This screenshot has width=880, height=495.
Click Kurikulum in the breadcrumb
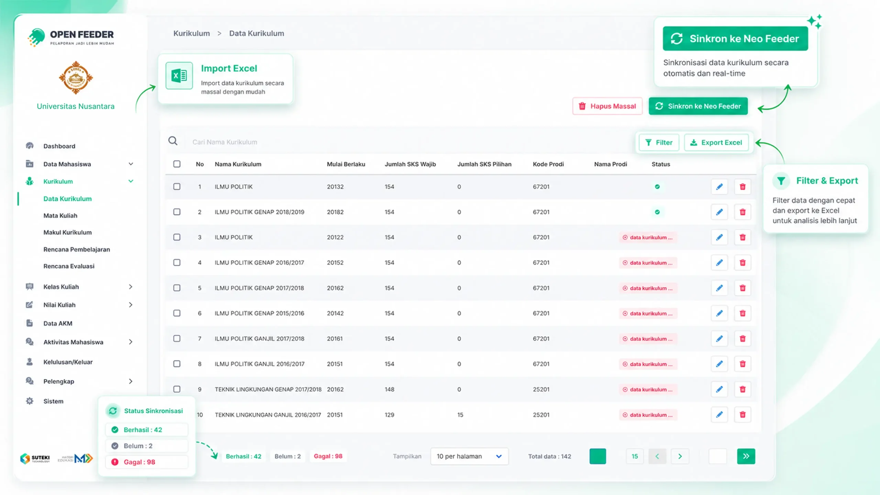(191, 33)
